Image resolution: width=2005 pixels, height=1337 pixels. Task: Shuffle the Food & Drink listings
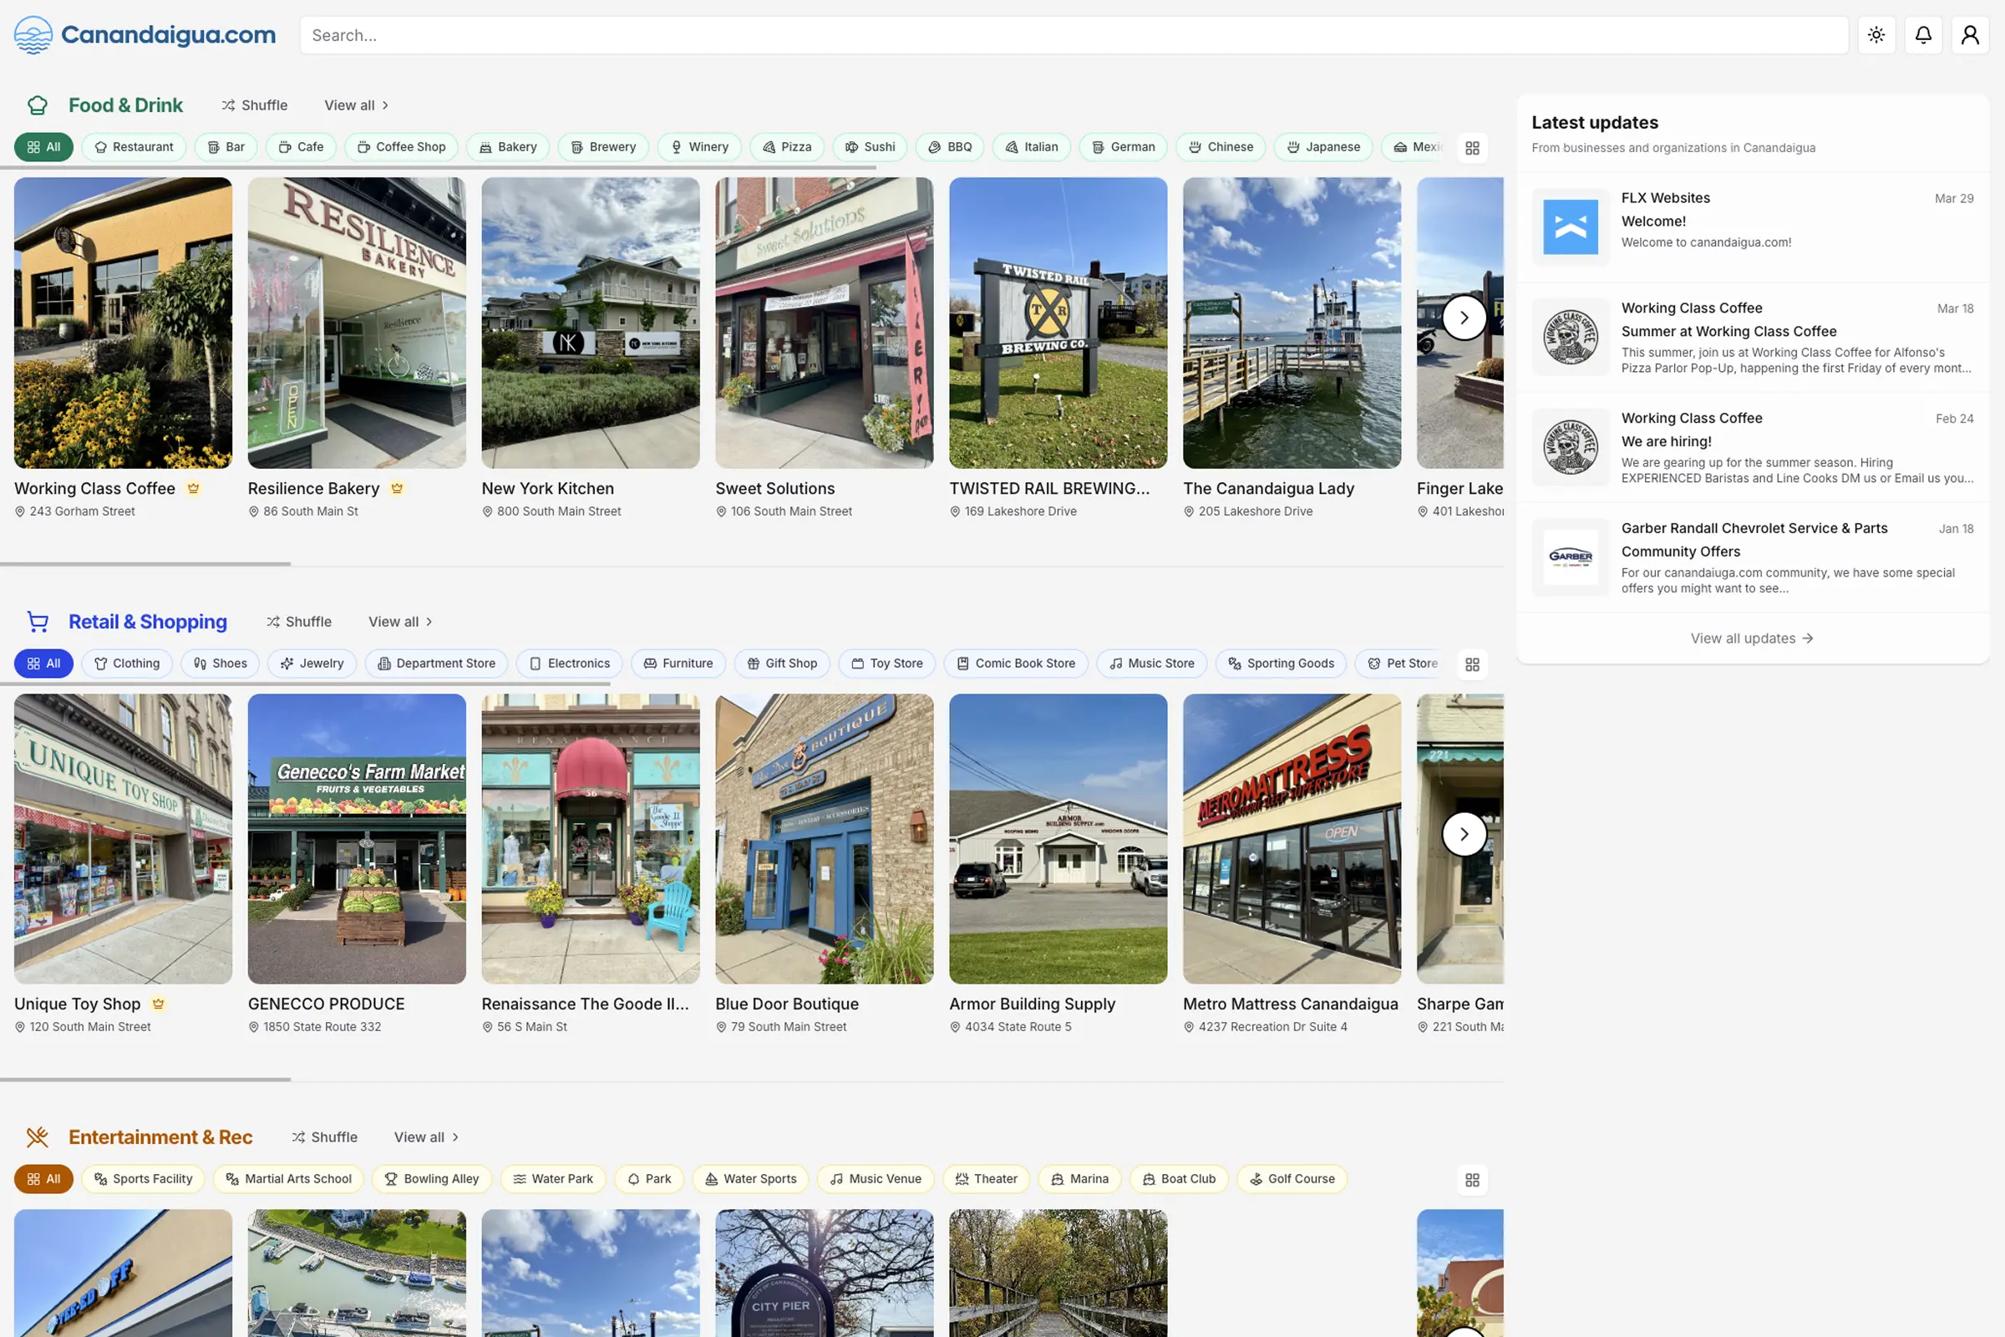pos(254,105)
